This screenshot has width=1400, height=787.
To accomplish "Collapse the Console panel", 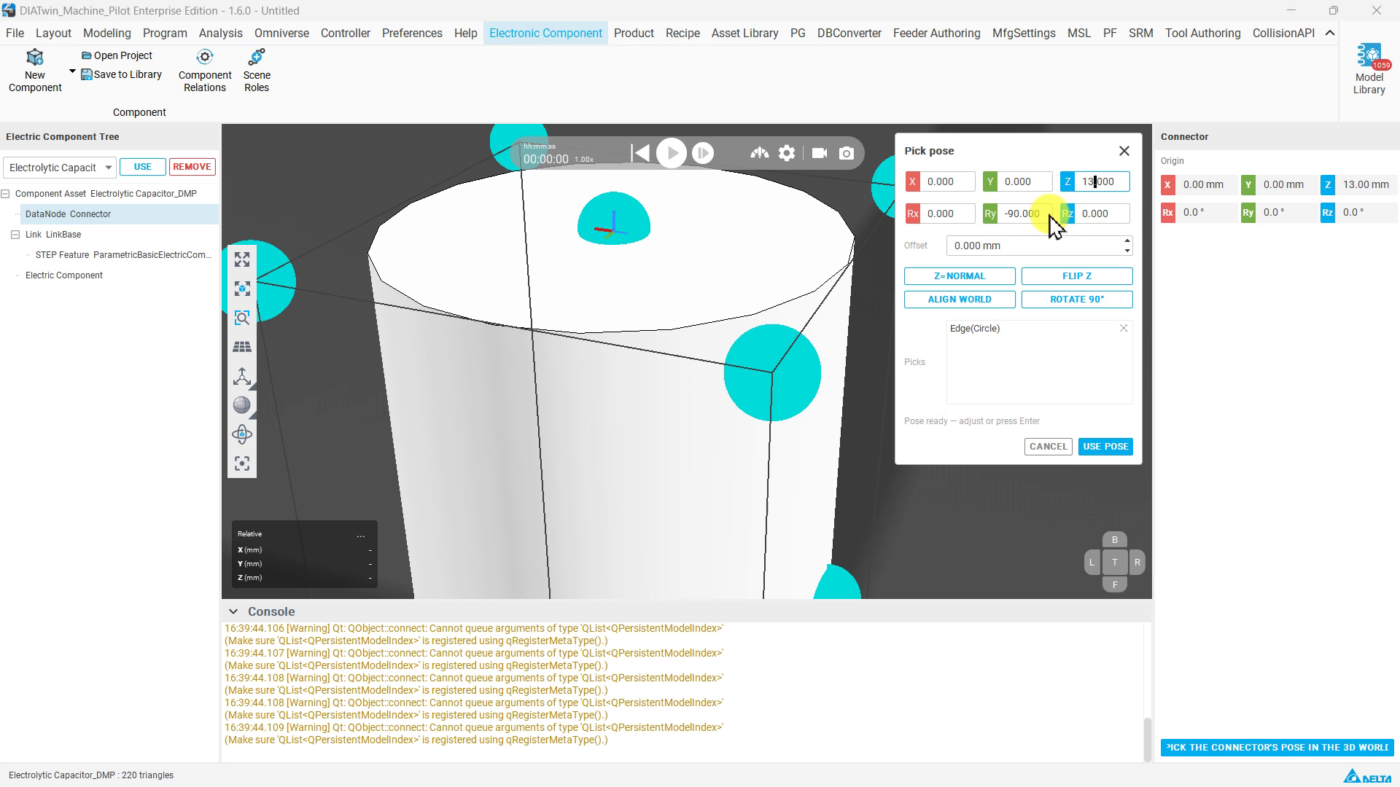I will click(x=233, y=611).
